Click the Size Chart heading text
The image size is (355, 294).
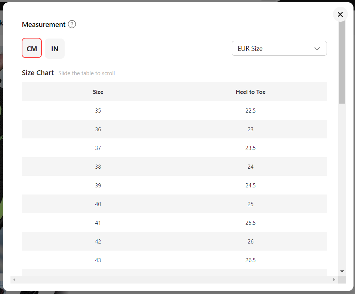(x=38, y=73)
